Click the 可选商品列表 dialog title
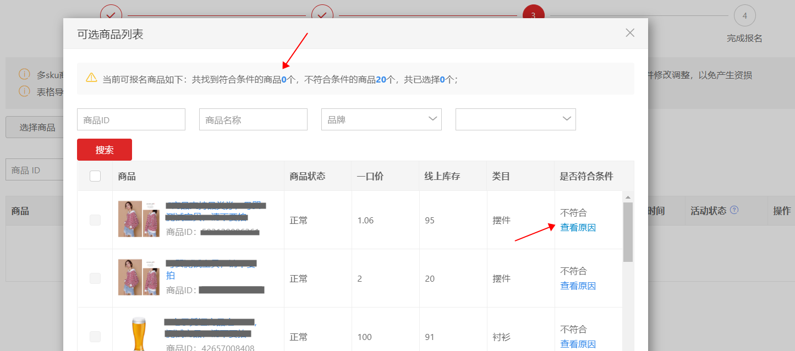The image size is (795, 351). 110,34
